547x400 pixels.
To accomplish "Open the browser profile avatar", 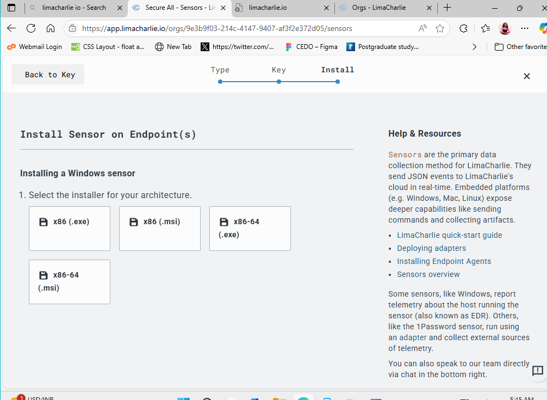I will [x=505, y=28].
